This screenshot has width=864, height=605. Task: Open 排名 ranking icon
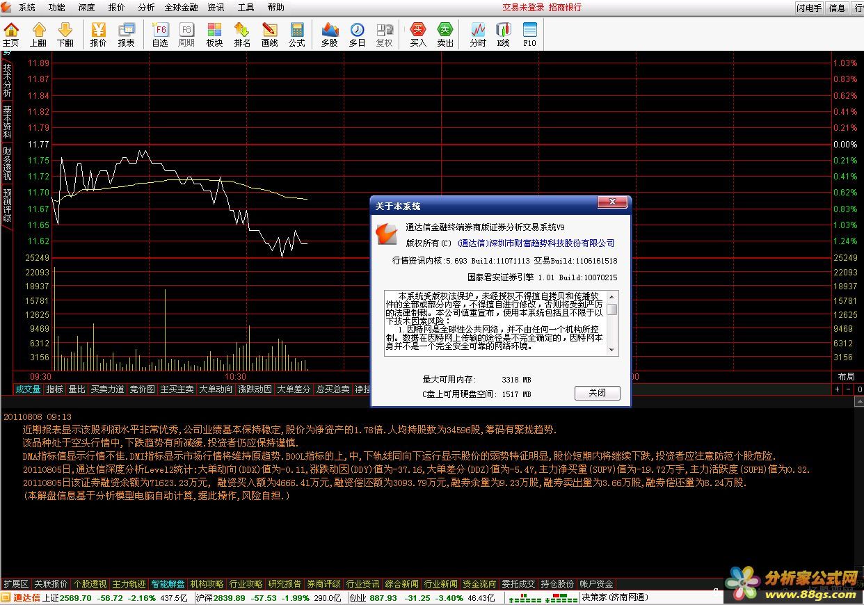242,35
